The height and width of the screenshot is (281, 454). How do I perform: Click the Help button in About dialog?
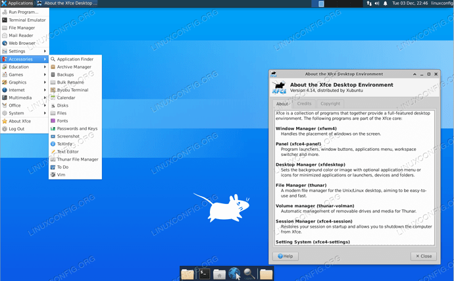[x=286, y=256]
